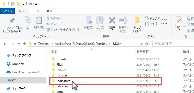The width and height of the screenshot is (194, 93).
Task: Click Terminal in the address path
Action: (x=43, y=44)
